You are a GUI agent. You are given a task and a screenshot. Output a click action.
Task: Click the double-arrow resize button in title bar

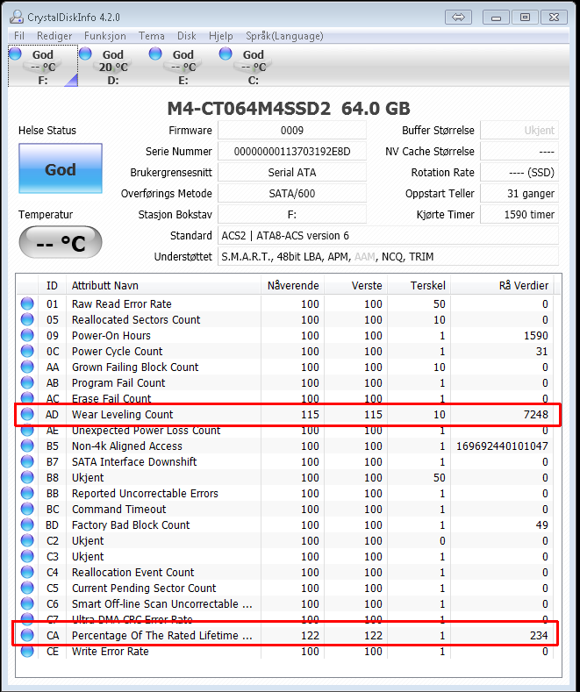click(458, 18)
